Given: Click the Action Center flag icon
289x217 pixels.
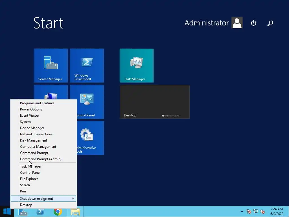Looking at the screenshot, I should coord(249,211).
